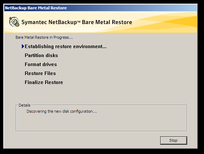Viewport: 204px width, 154px height.
Task: Click the word environment in the current step
Action: pyautogui.click(x=90, y=47)
